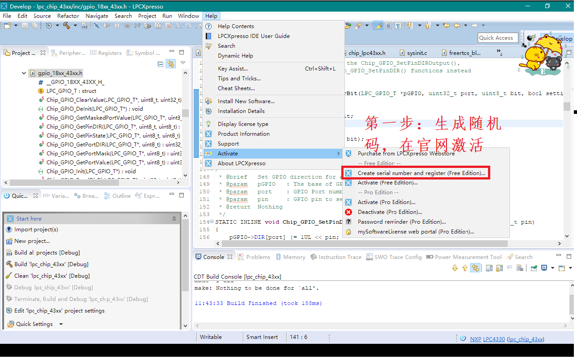The height and width of the screenshot is (359, 577).
Task: Click Pin Console icon
Action: [x=533, y=268]
